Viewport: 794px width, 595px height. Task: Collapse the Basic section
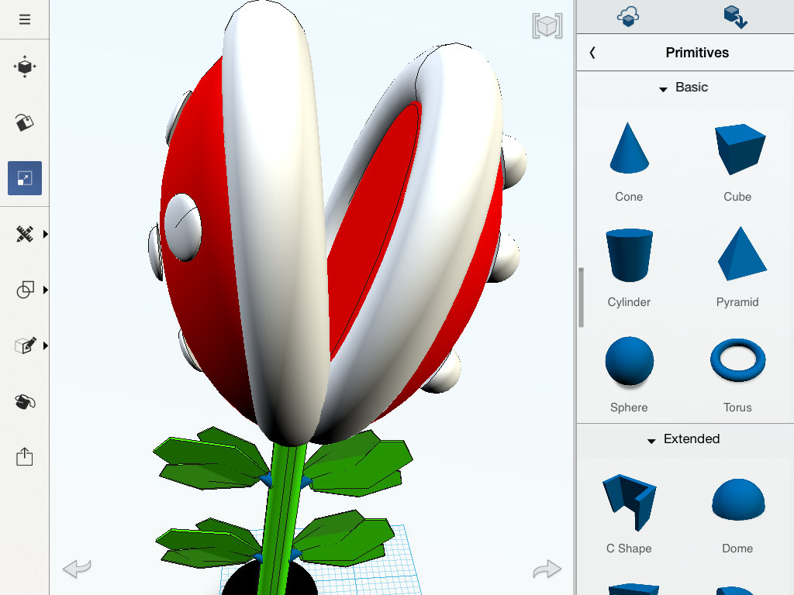coord(663,89)
